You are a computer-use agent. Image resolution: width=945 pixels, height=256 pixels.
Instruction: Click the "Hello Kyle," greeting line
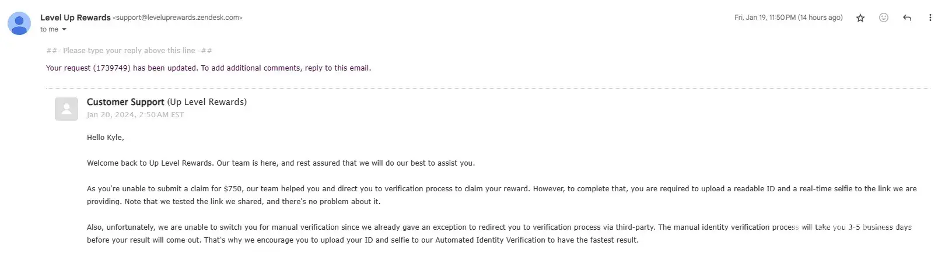point(106,138)
